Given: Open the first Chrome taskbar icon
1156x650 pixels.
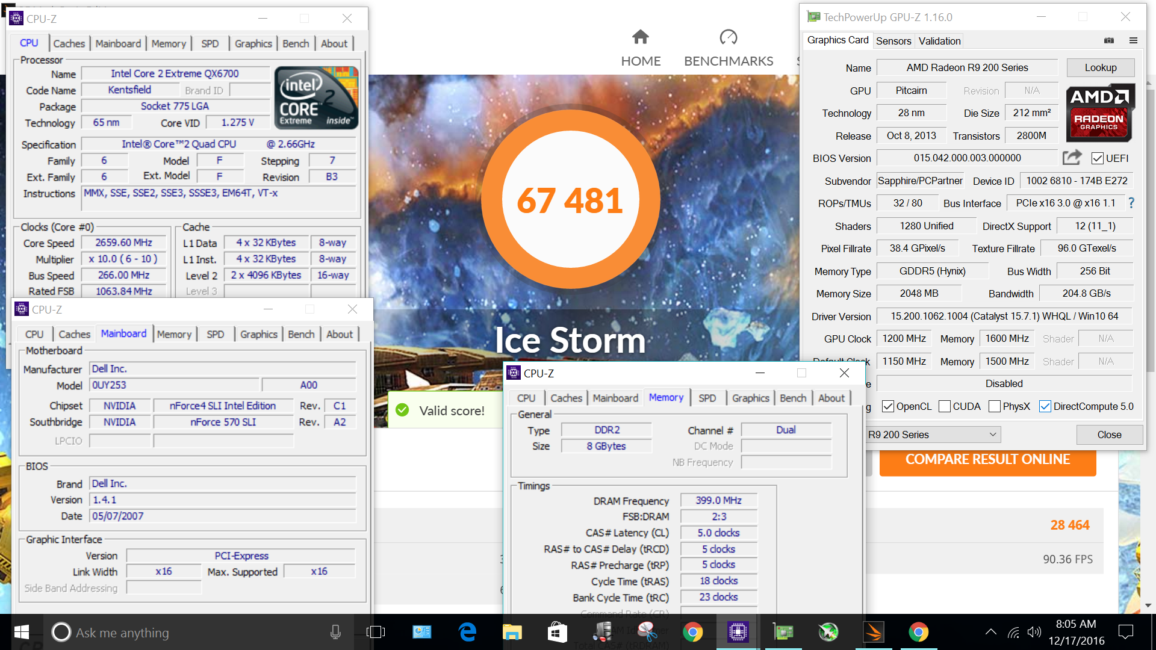Looking at the screenshot, I should coord(692,632).
